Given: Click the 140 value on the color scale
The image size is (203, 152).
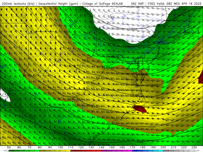Looking at the screenshot, I should pyautogui.click(x=101, y=147).
